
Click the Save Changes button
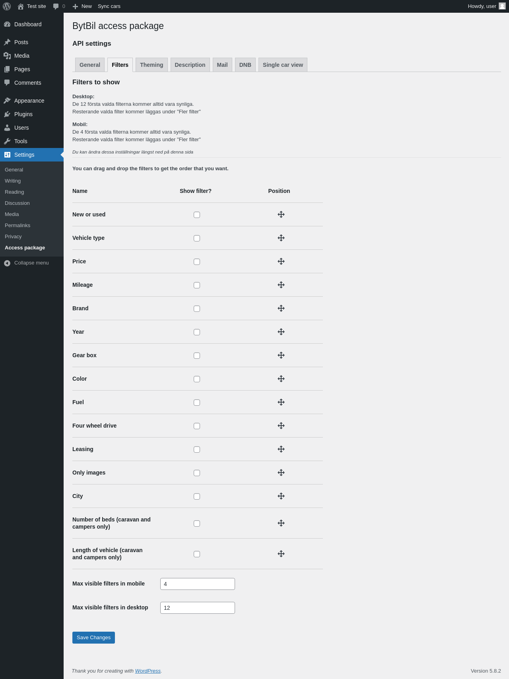pos(93,638)
